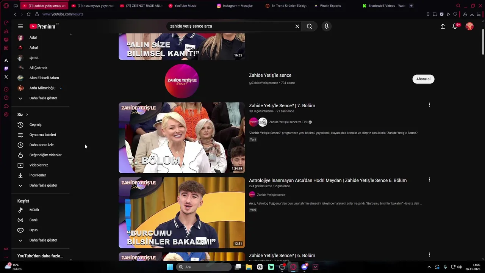
Task: Open Opera's X (Twitter) sidebar panel
Action: [x=6, y=77]
